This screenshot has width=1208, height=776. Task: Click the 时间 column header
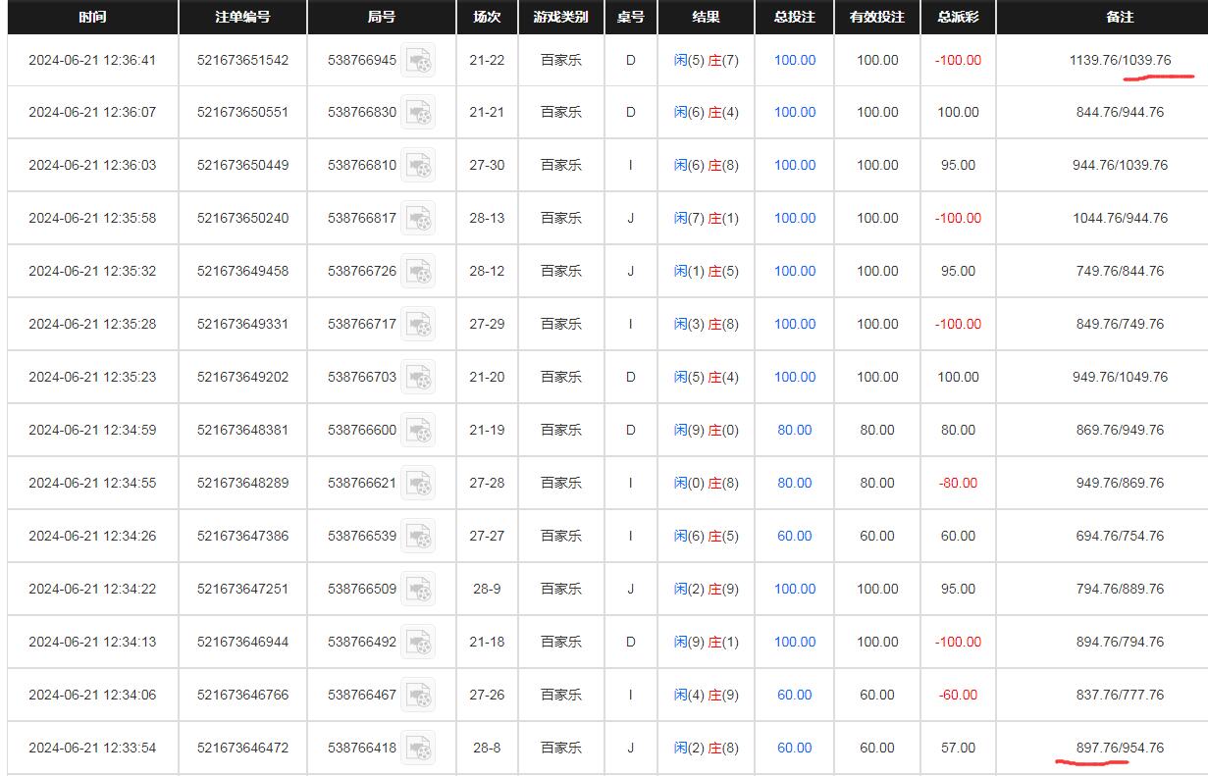pos(92,18)
